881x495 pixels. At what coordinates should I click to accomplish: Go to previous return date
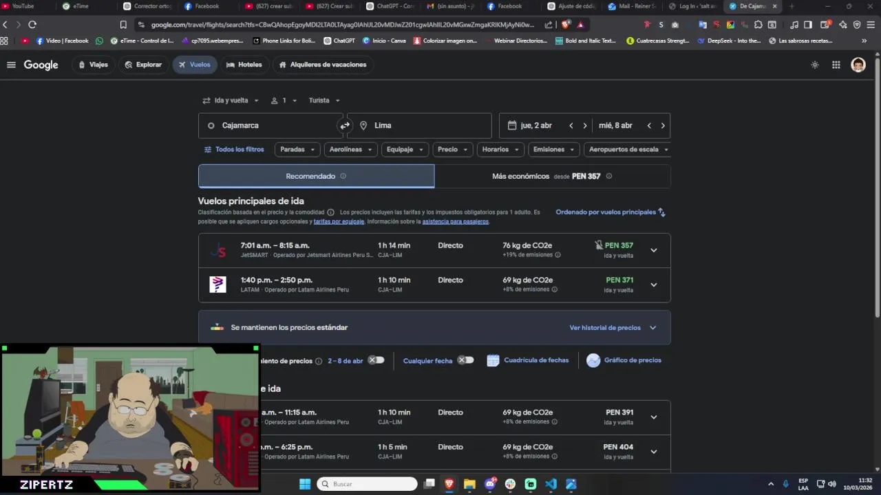pyautogui.click(x=649, y=126)
